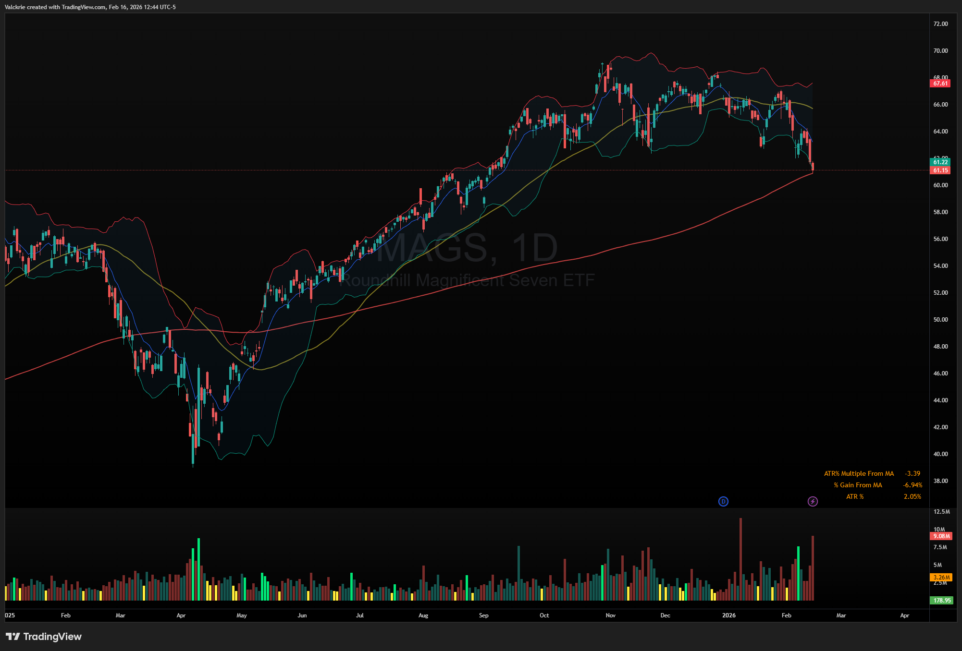This screenshot has width=962, height=651.
Task: Click the red 9.08M volume label
Action: tap(941, 536)
